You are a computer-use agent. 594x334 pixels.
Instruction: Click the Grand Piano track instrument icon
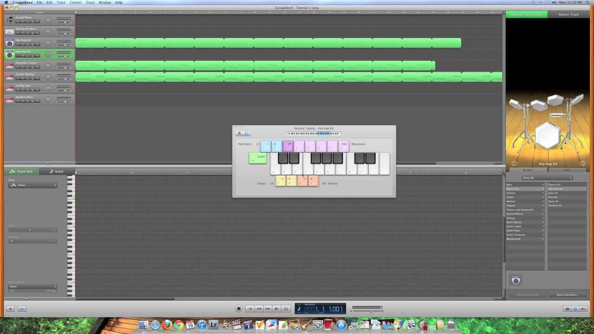9,20
